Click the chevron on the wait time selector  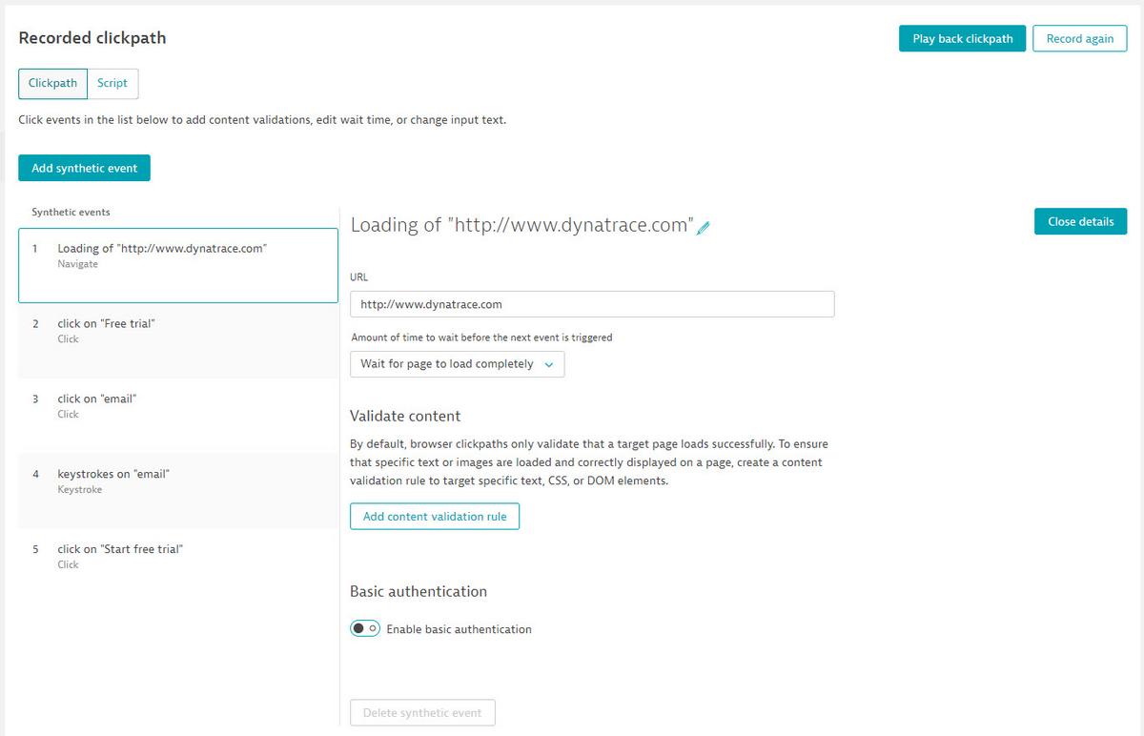tap(549, 364)
